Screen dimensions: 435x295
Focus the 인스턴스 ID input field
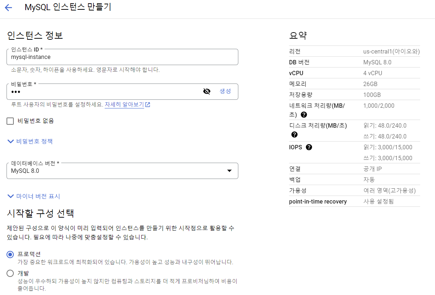[x=122, y=57]
